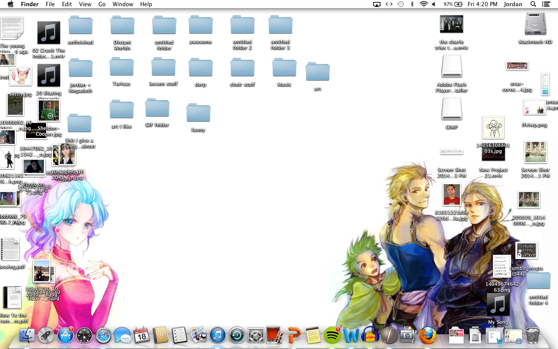558x349 pixels.
Task: Open iTunes from the Dock
Action: tap(218, 335)
